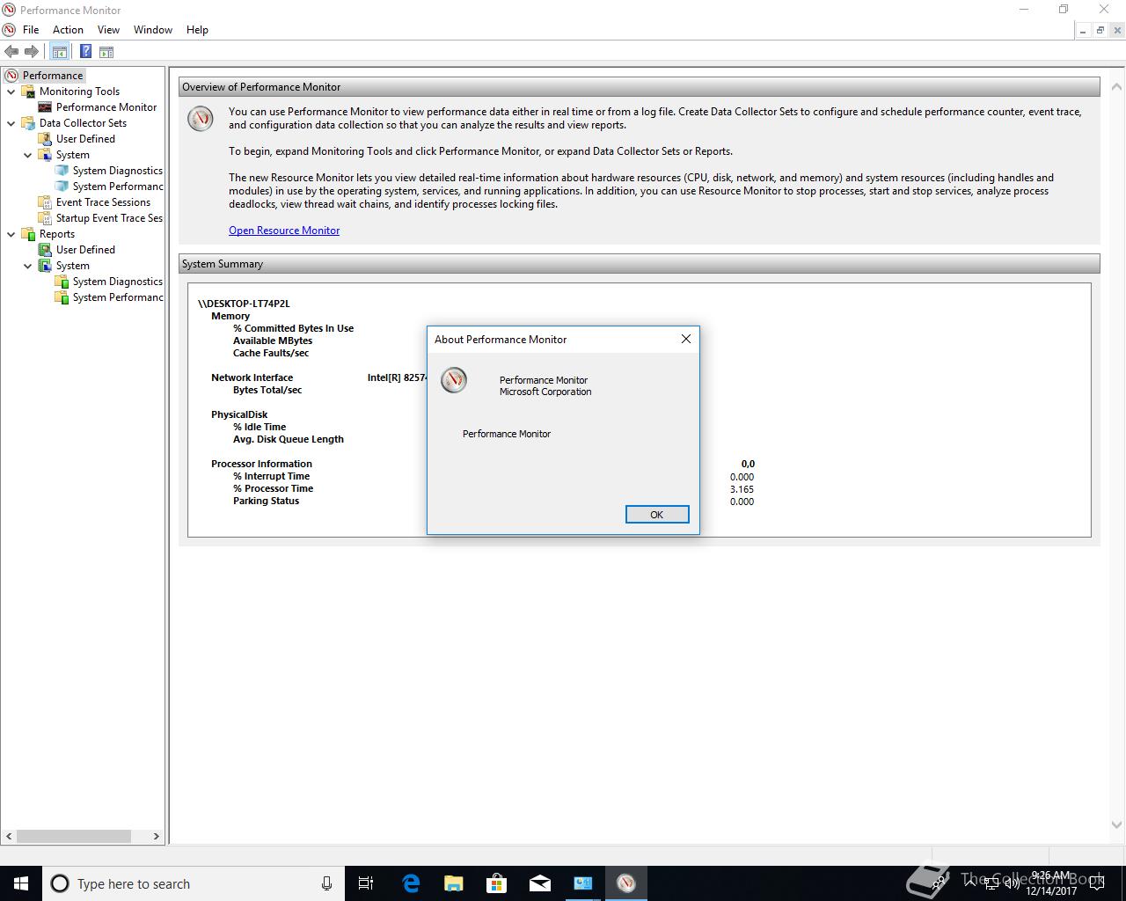The height and width of the screenshot is (901, 1126).
Task: Collapse the Monitoring Tools tree node
Action: point(11,92)
